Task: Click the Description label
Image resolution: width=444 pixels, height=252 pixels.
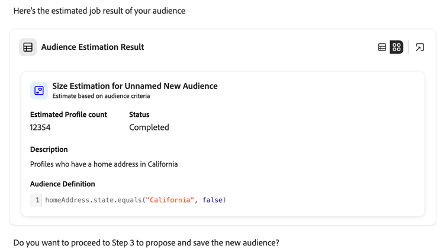Action: tap(49, 149)
